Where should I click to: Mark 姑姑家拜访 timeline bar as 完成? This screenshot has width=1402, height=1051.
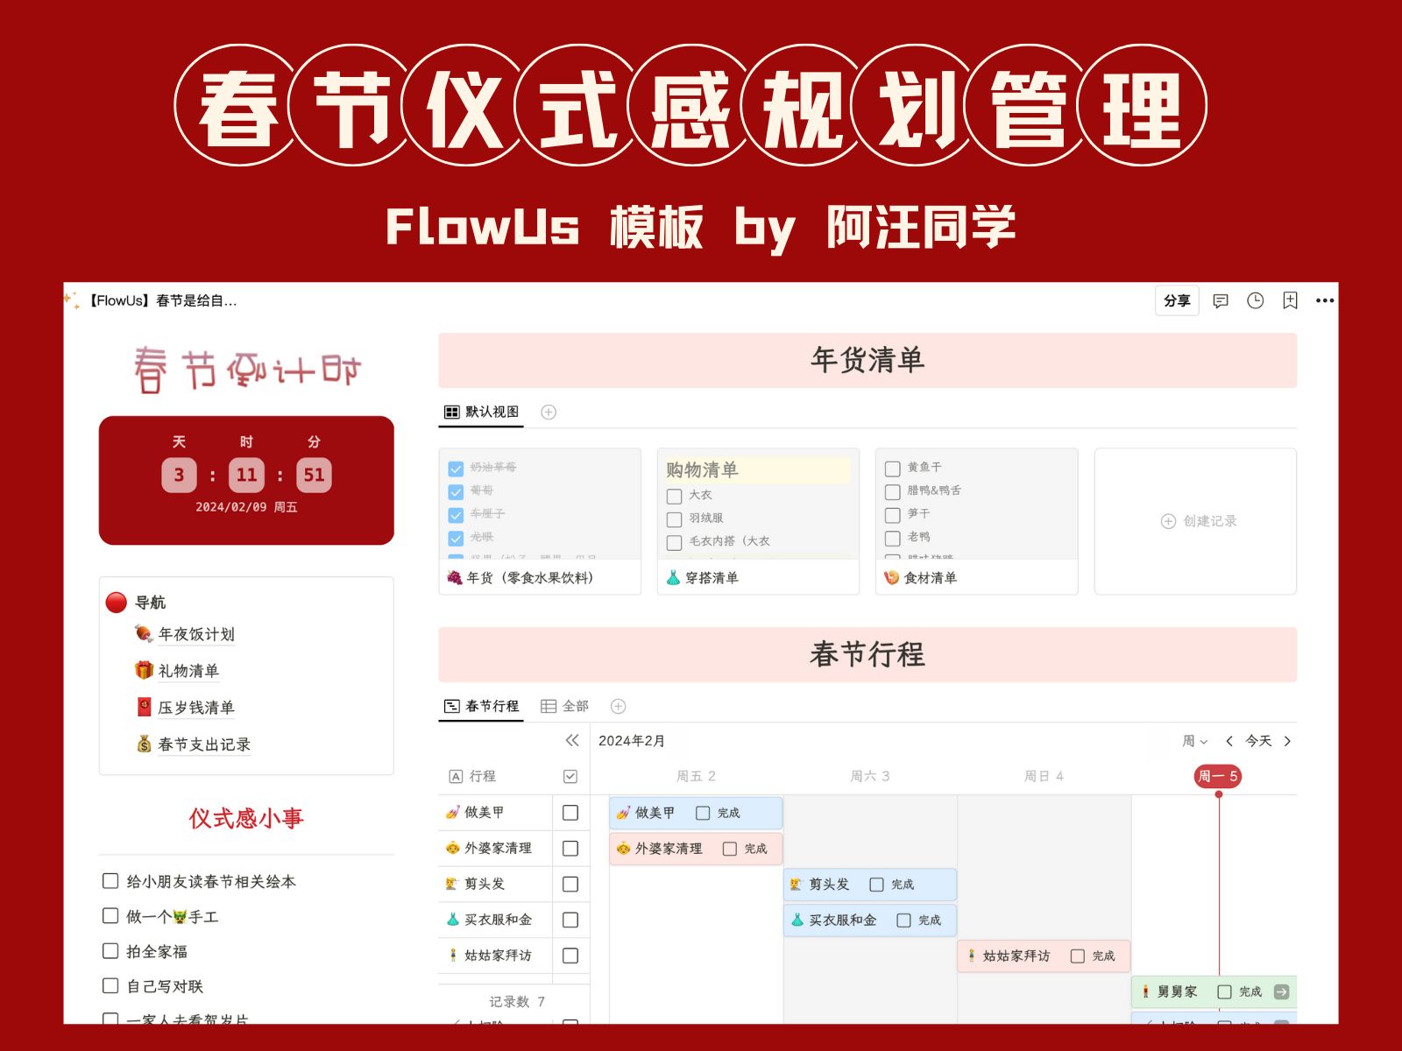tap(1078, 956)
